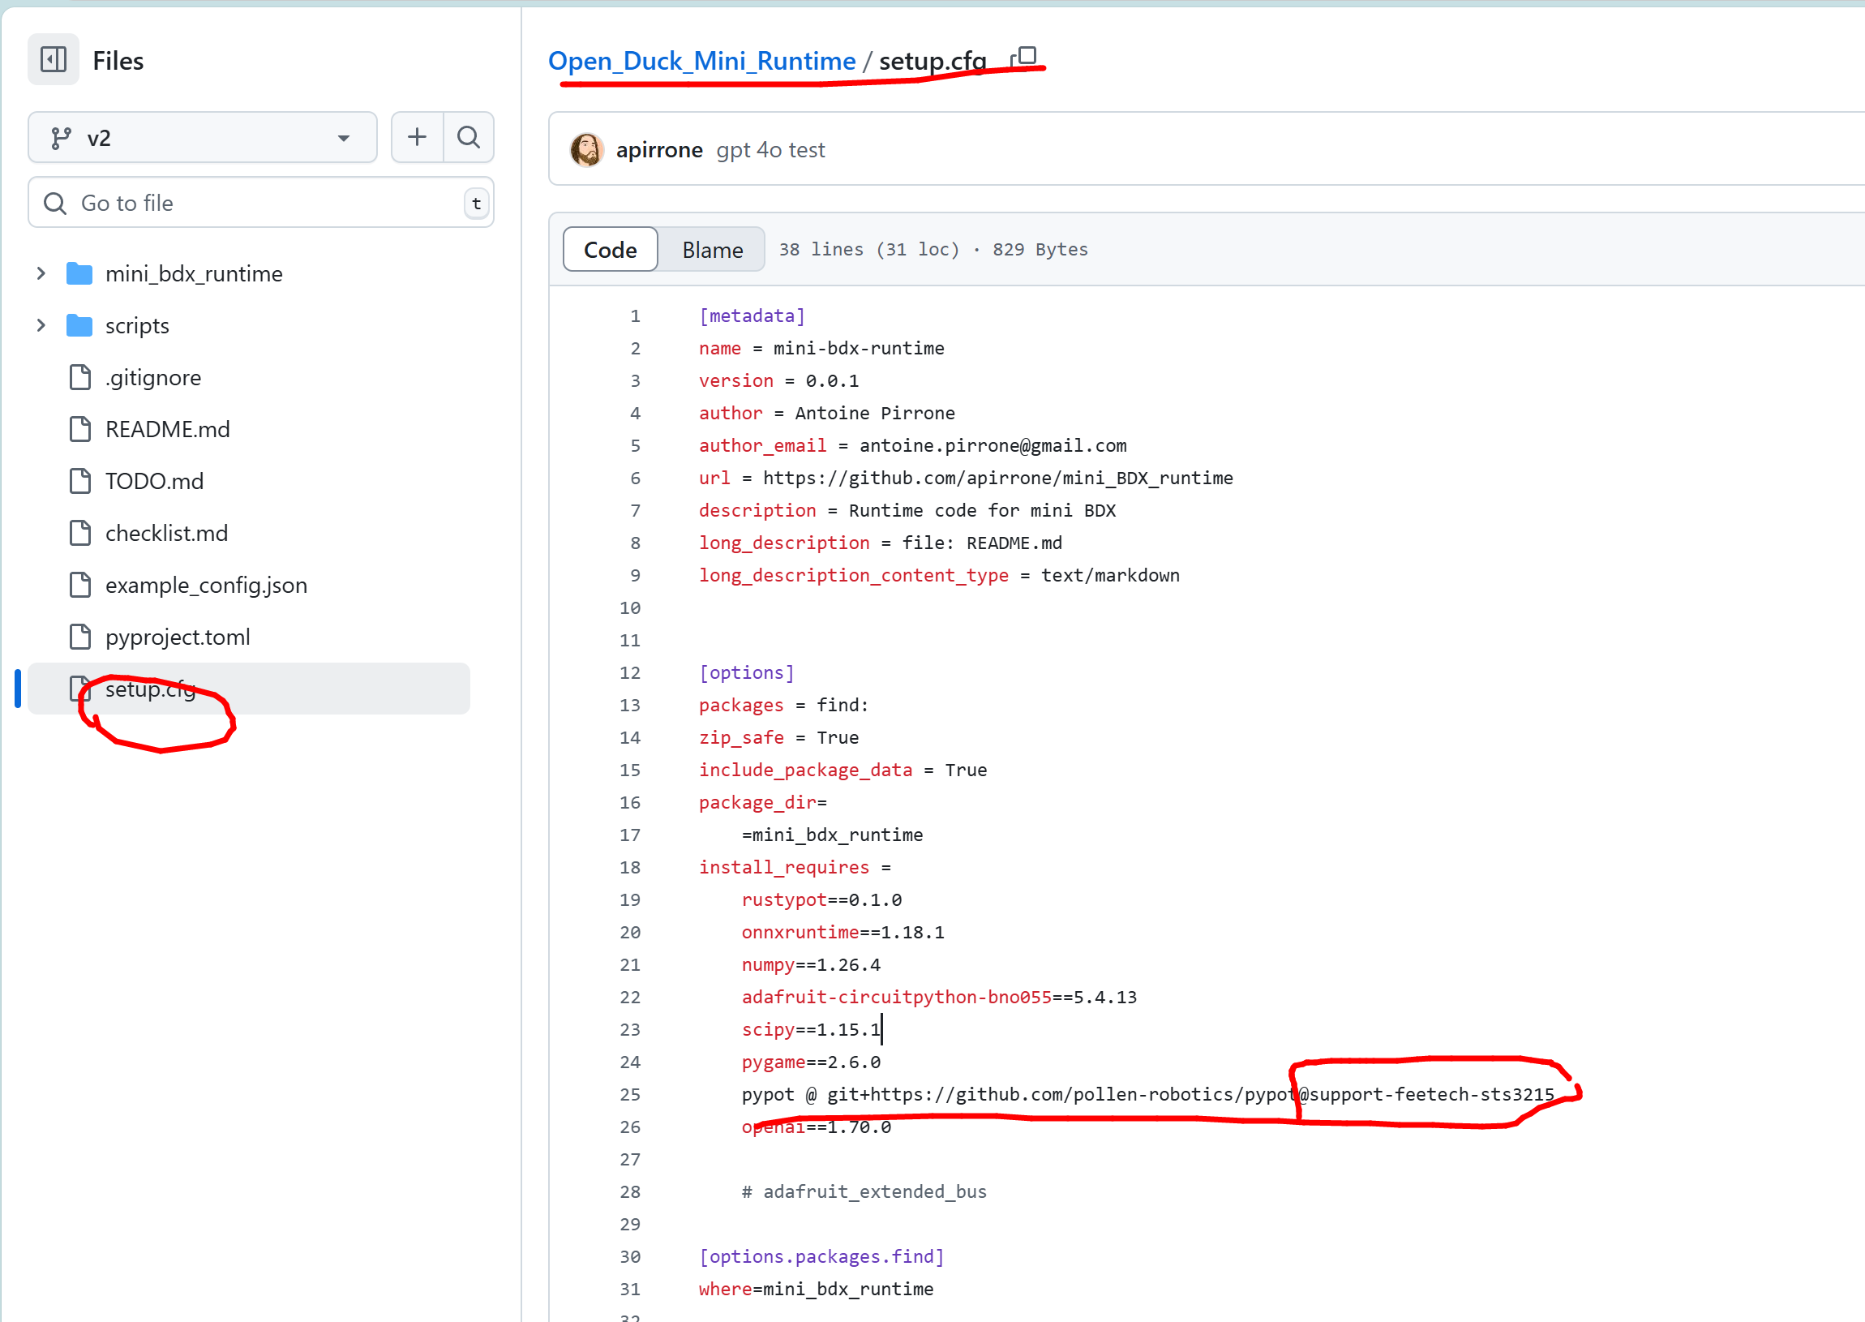Click the scripts folder icon
Screen dimensions: 1865x1322
[79, 325]
